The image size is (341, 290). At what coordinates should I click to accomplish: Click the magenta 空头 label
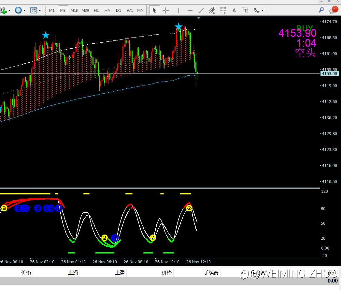point(305,53)
